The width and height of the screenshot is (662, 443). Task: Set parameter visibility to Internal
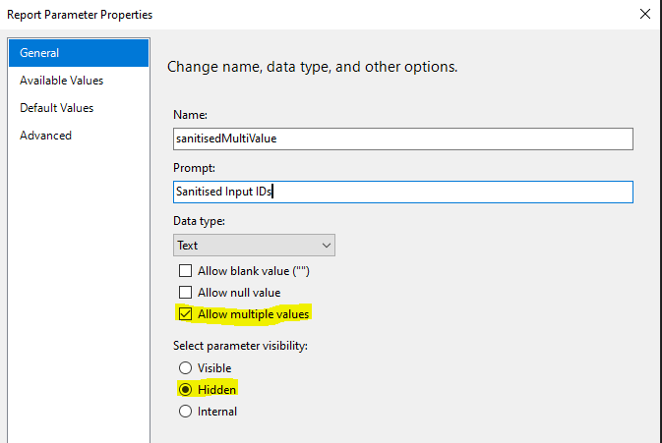point(185,411)
